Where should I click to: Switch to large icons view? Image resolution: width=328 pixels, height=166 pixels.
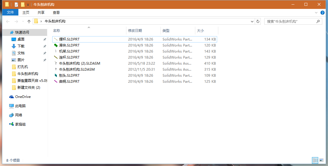(321, 160)
